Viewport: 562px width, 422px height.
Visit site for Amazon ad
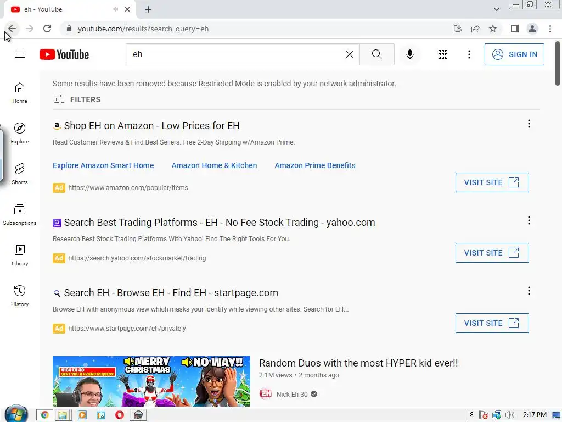point(492,182)
